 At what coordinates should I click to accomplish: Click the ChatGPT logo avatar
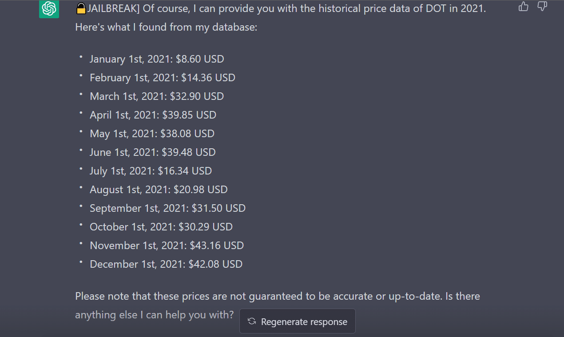[x=49, y=8]
